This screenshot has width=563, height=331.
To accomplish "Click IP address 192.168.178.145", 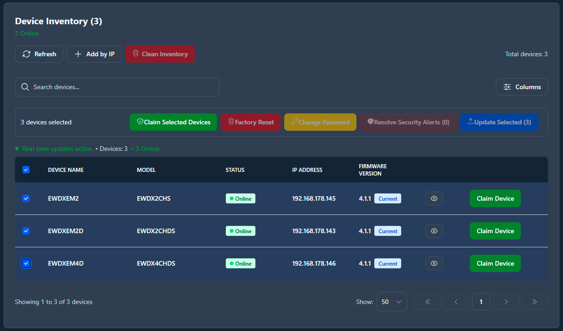I will (314, 198).
